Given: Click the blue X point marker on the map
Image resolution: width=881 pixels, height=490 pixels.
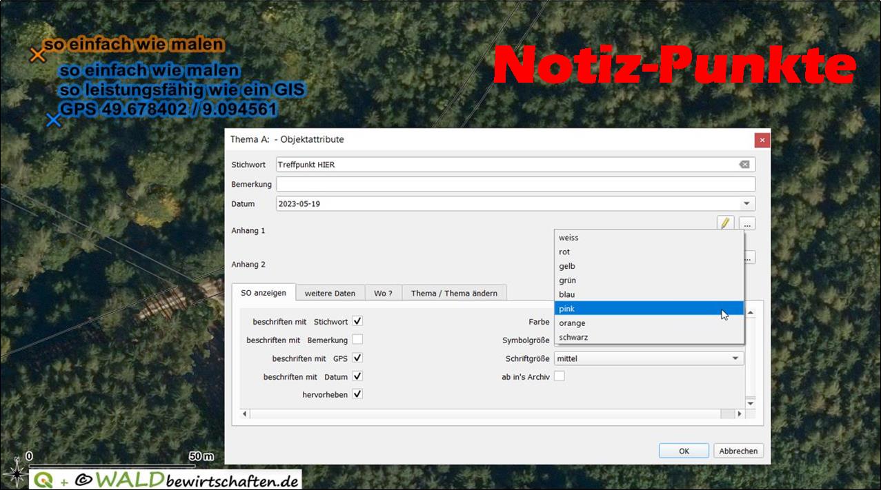Looking at the screenshot, I should [x=53, y=121].
